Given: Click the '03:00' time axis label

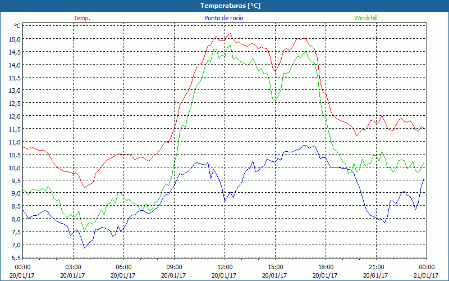Looking at the screenshot, I should pos(73,268).
